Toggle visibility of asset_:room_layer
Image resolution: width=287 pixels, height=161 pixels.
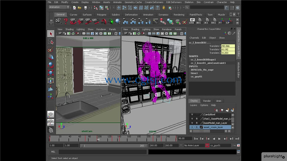click(192, 127)
